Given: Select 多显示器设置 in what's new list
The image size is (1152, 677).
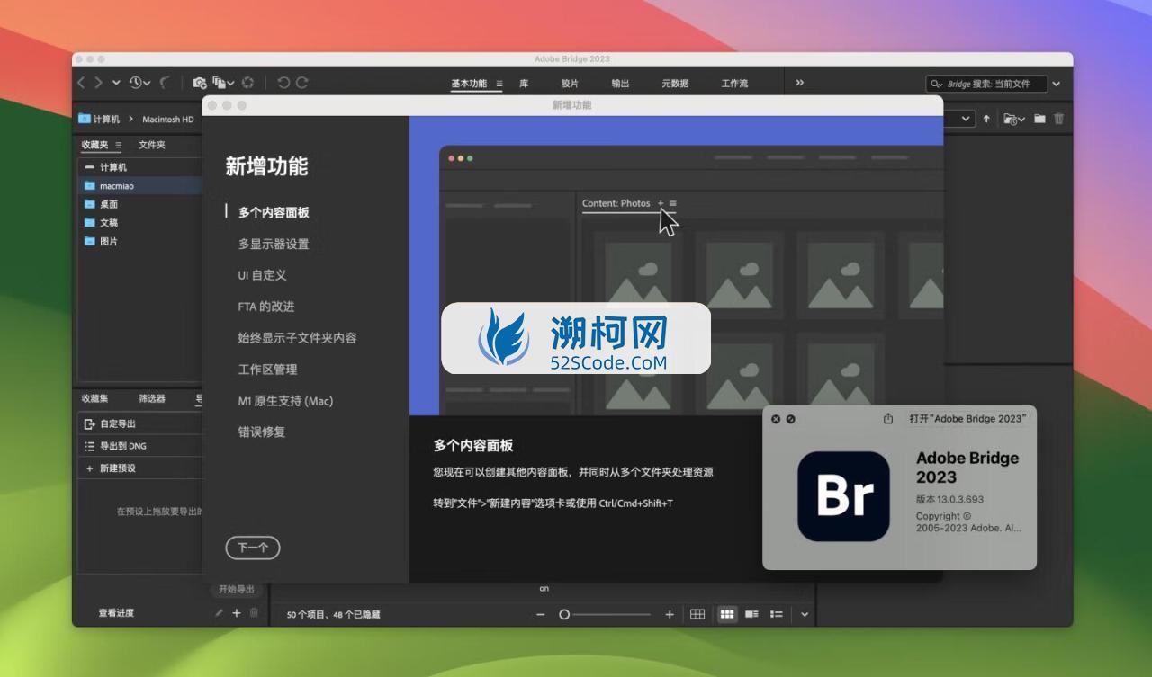Looking at the screenshot, I should (274, 244).
